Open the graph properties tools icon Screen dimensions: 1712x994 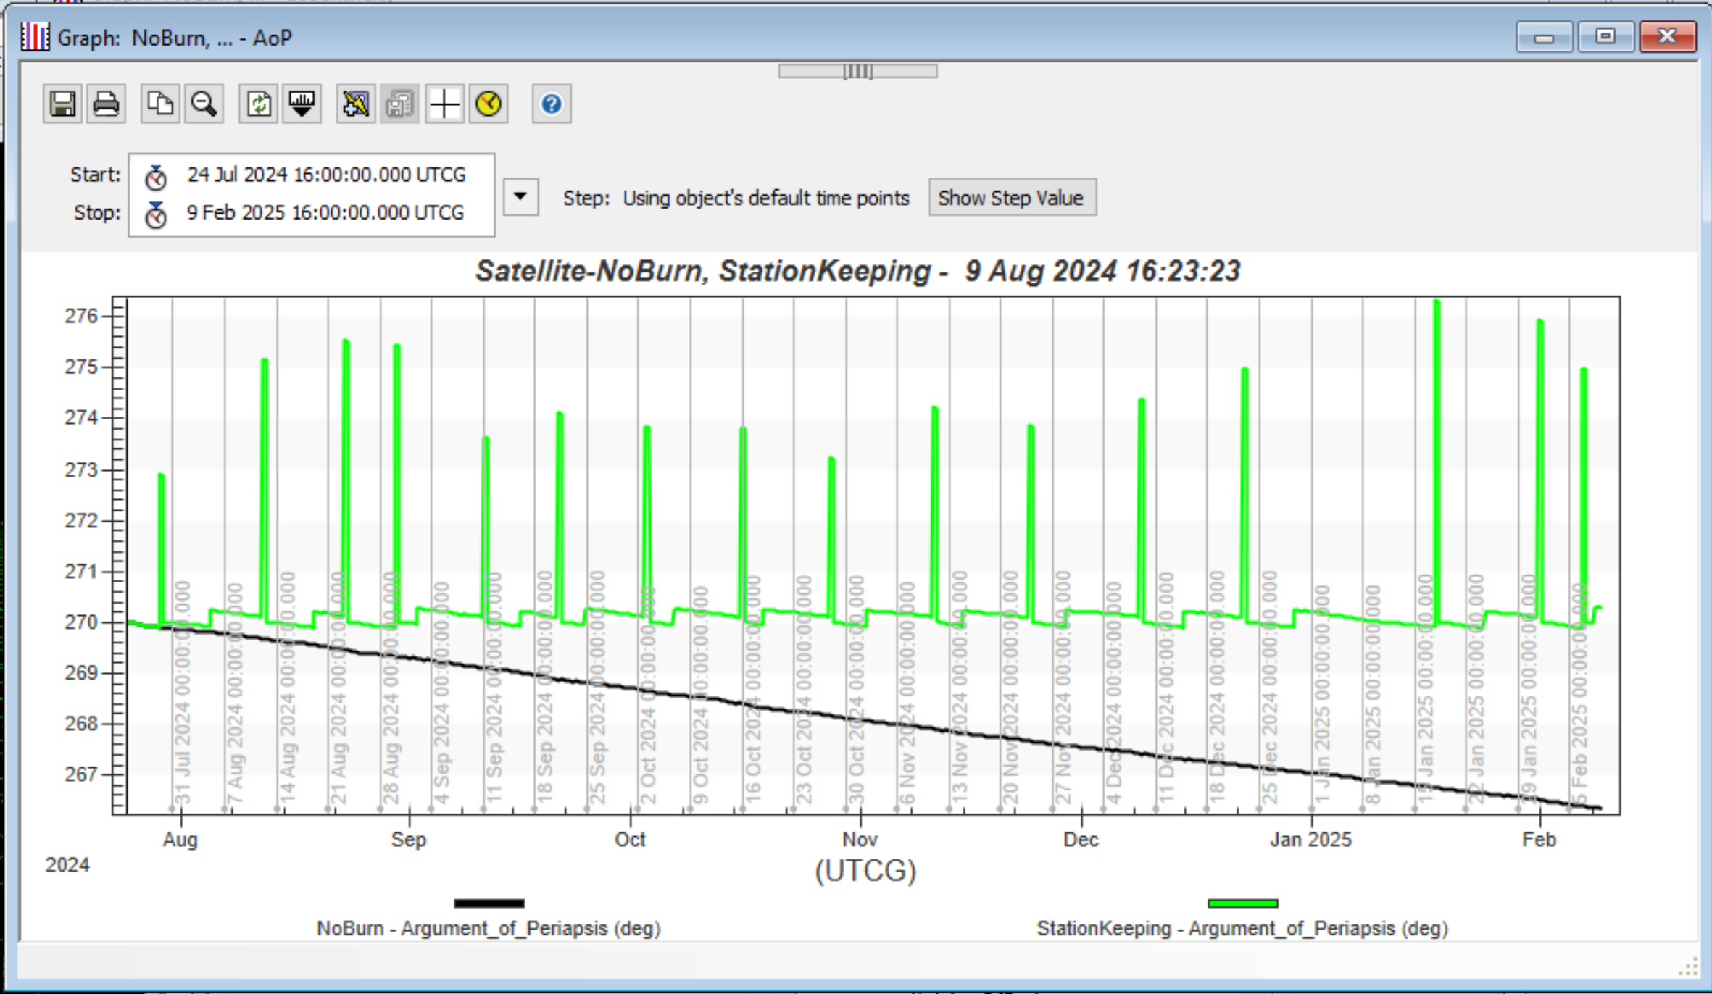click(x=356, y=104)
